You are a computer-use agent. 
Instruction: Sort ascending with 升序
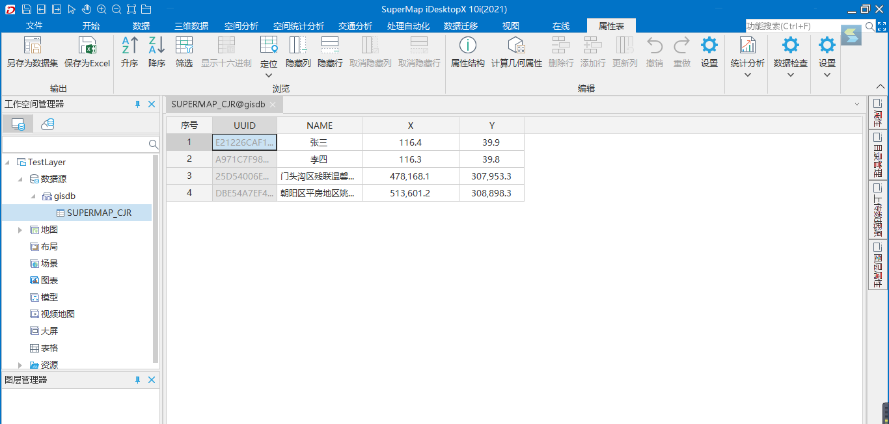tap(130, 52)
